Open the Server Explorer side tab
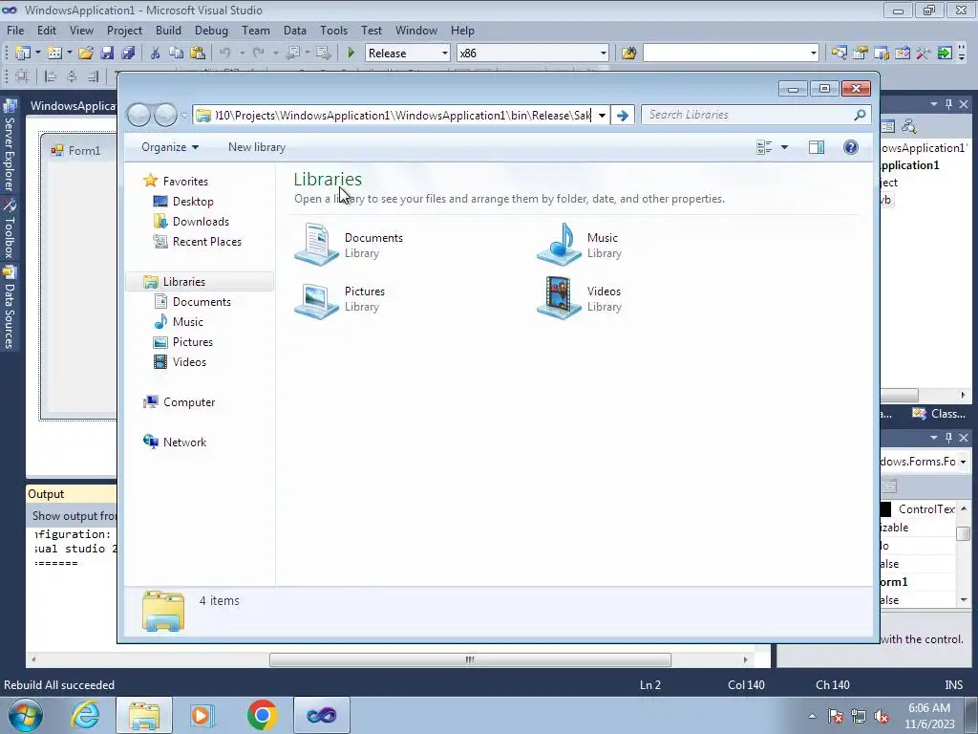This screenshot has width=978, height=734. [10, 146]
